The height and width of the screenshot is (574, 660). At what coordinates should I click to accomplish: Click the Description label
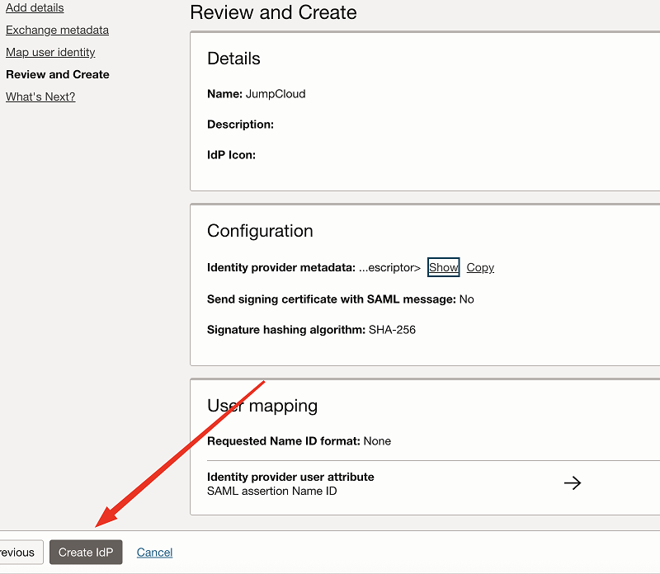(x=240, y=125)
